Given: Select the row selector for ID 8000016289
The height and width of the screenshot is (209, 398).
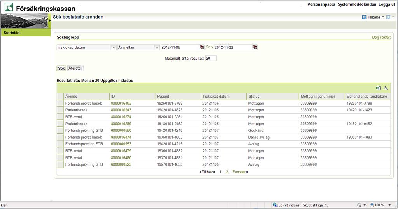Looking at the screenshot, I should point(60,124).
